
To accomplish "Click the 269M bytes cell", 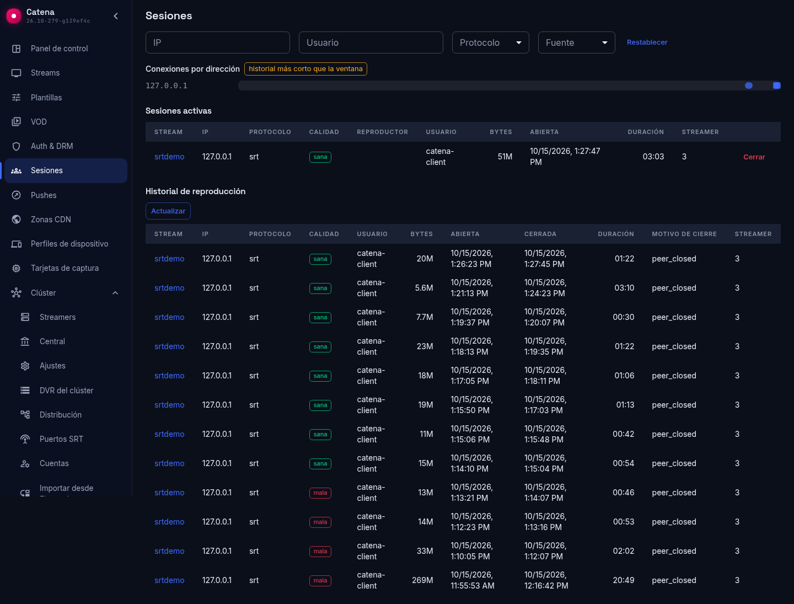I will click(x=422, y=580).
